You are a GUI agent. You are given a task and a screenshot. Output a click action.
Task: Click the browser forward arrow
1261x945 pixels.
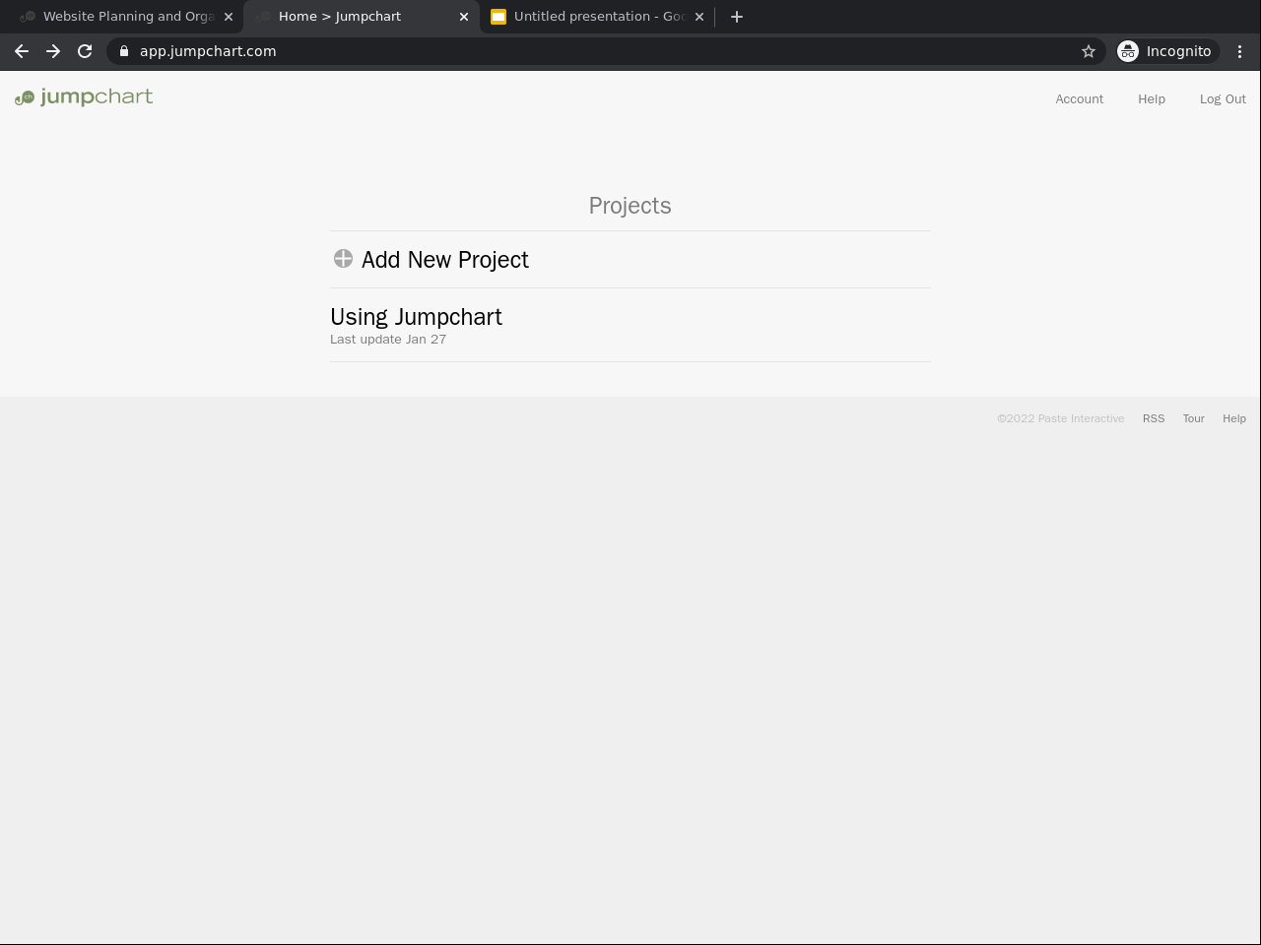(53, 51)
